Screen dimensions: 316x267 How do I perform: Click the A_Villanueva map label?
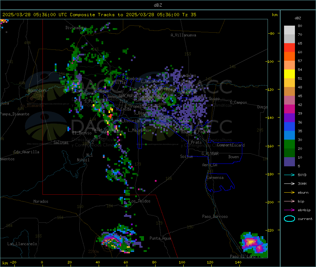pos(183,35)
